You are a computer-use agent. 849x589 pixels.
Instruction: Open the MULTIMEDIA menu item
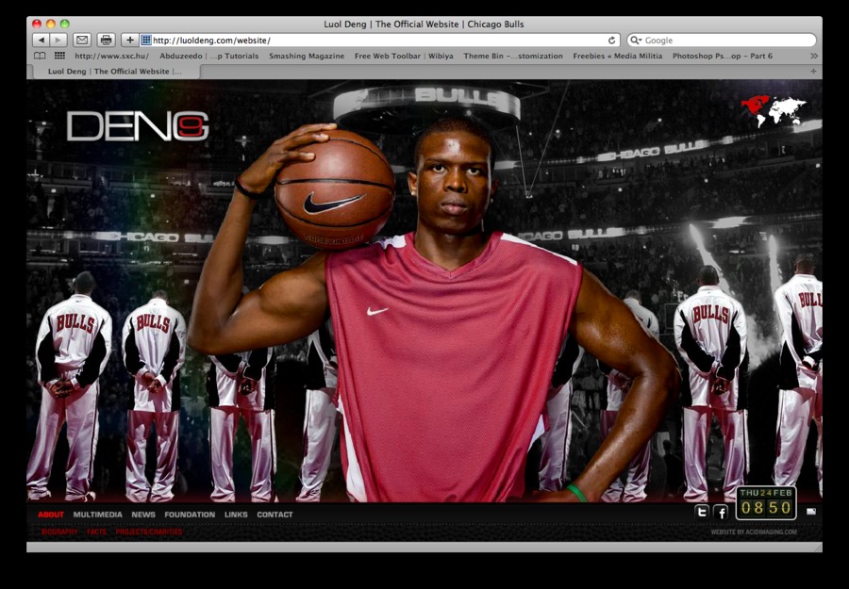click(97, 515)
